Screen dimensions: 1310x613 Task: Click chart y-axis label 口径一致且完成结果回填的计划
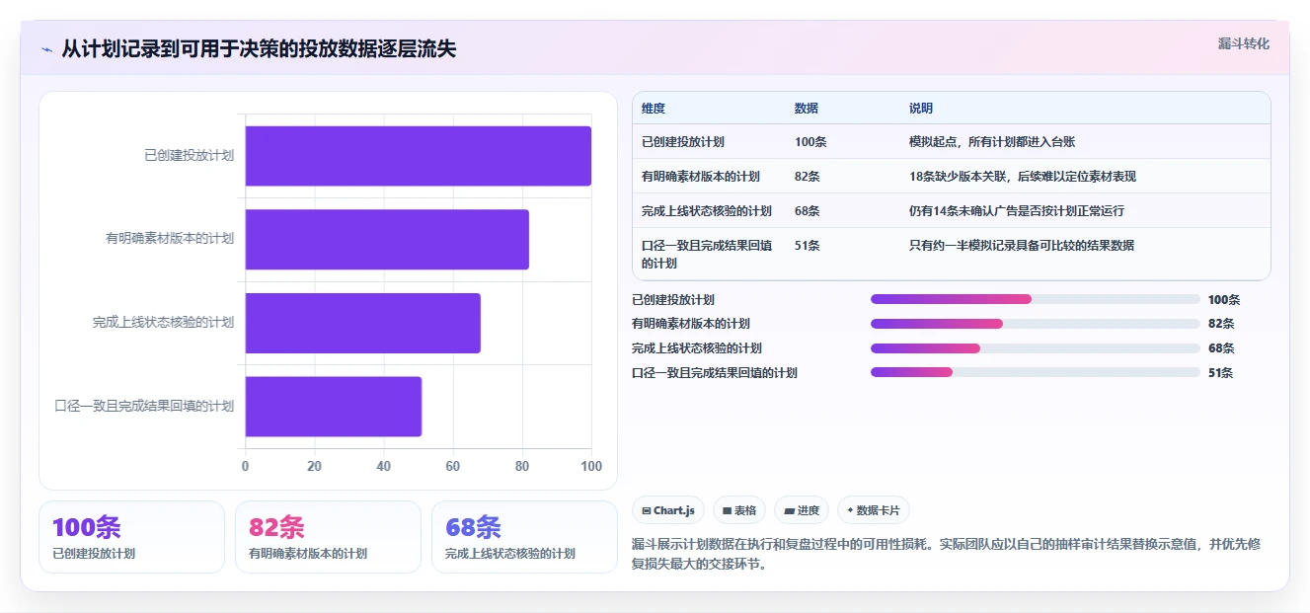pos(145,406)
